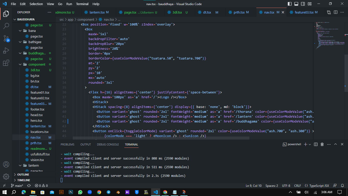Click the component breadcrumb segment

pyautogui.click(x=86, y=19)
